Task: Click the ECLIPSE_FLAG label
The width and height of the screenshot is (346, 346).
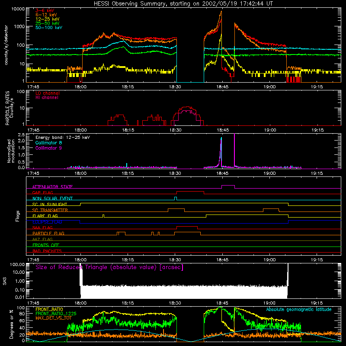Action: [x=47, y=222]
